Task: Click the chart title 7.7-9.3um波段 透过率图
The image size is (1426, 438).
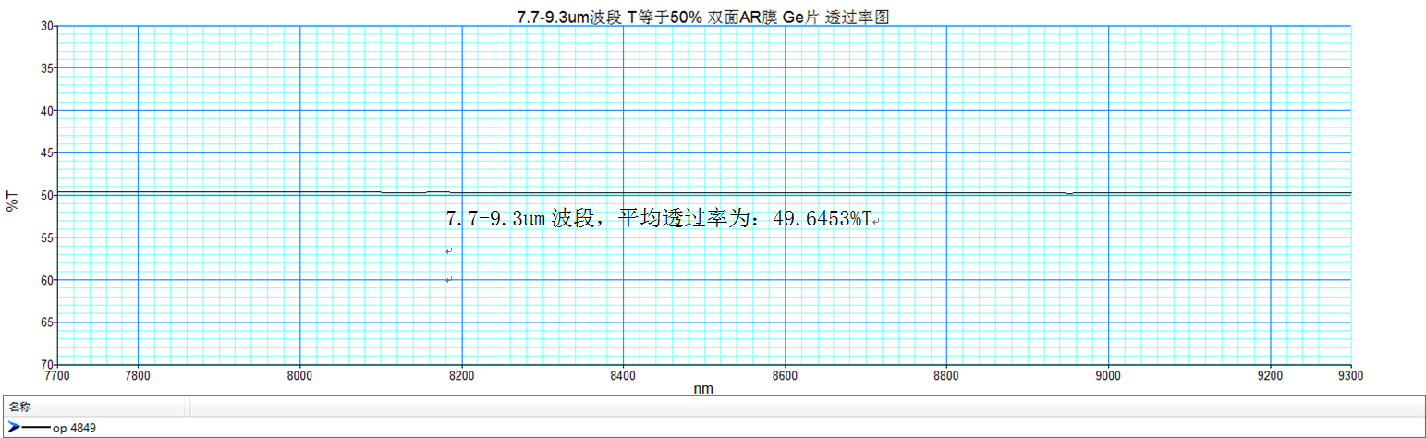Action: [x=702, y=17]
